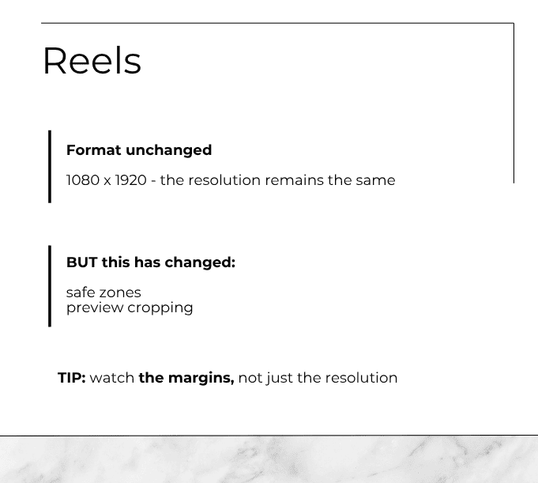Screen dimensions: 538x483
Task: Click the bold "the margins," text
Action: click(x=186, y=378)
